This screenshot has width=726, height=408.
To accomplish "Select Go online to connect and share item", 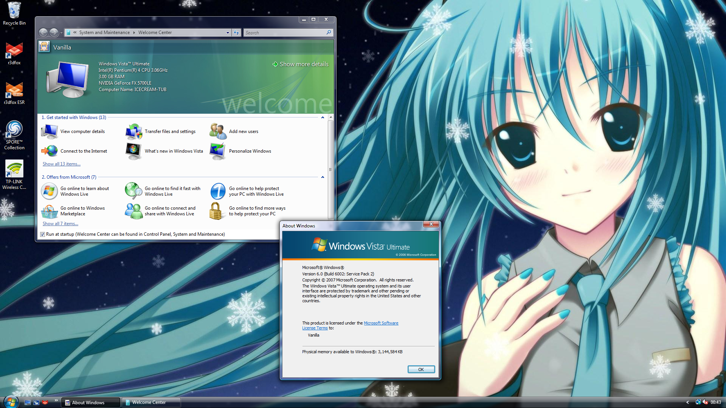I will pyautogui.click(x=160, y=211).
